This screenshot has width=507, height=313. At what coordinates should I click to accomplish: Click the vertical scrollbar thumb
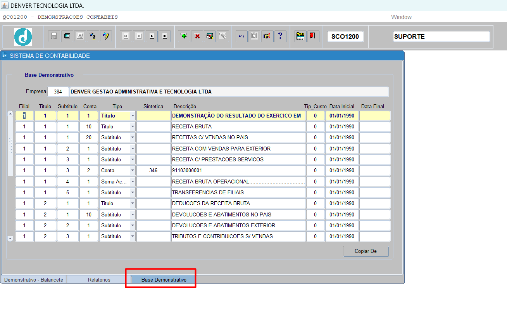pos(10,146)
